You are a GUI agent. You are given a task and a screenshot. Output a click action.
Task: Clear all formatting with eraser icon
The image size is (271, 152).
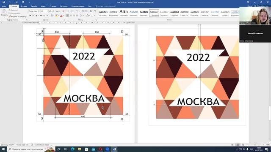(64, 11)
